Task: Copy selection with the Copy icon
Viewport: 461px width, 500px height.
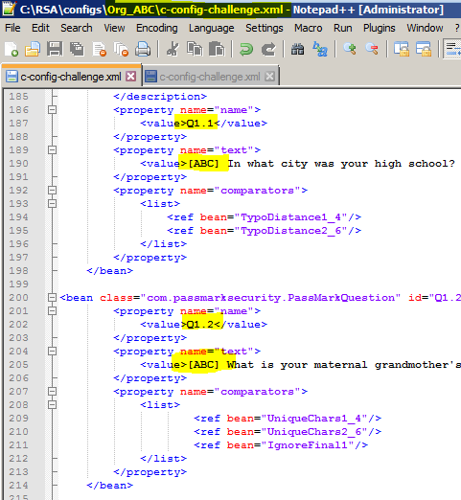Action: tap(195, 50)
